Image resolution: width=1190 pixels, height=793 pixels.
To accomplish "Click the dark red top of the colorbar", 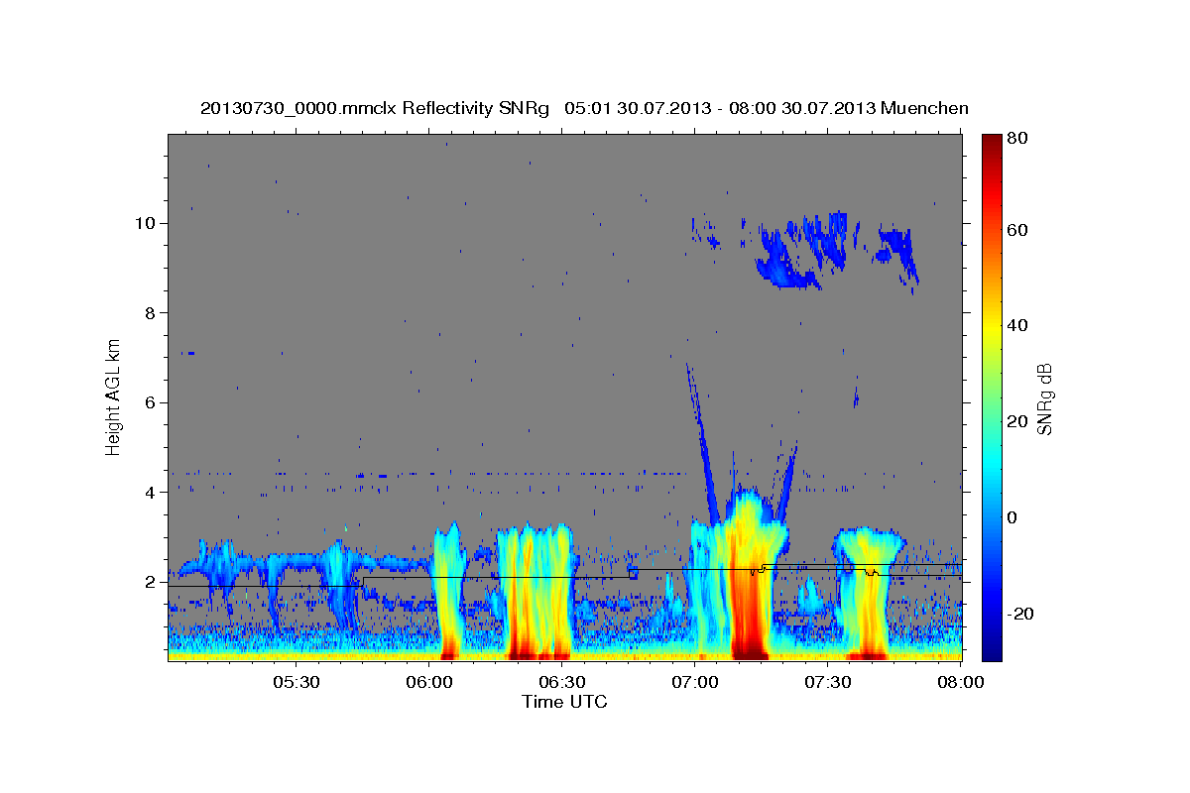I will 991,145.
